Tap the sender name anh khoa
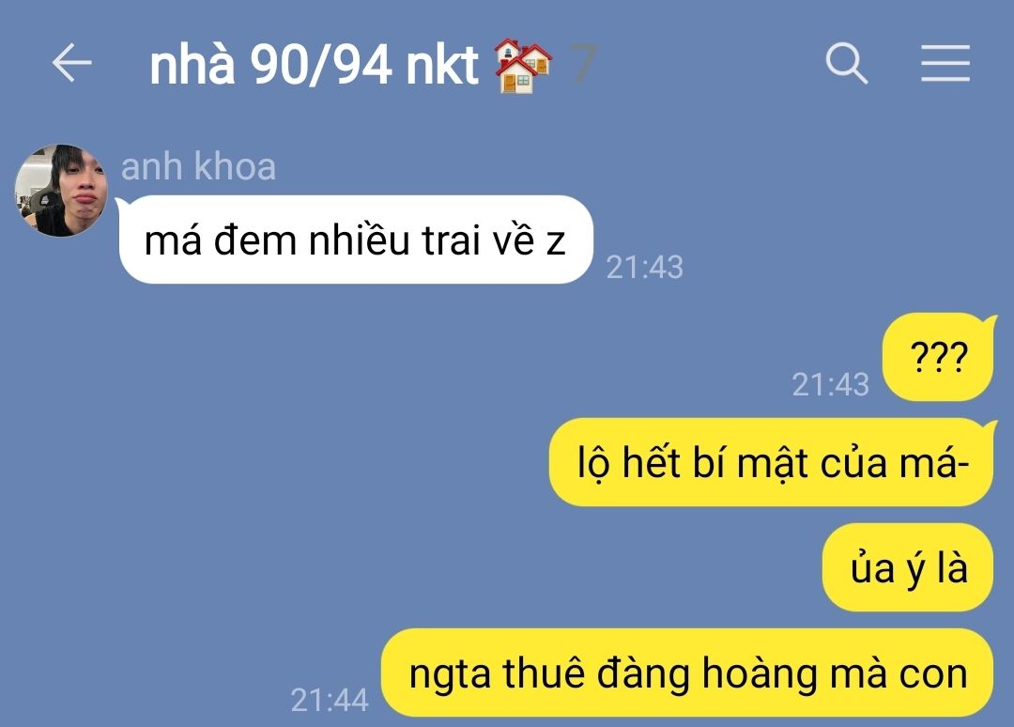 [198, 166]
